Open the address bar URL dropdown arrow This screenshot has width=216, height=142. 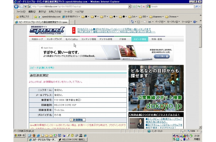point(129,6)
